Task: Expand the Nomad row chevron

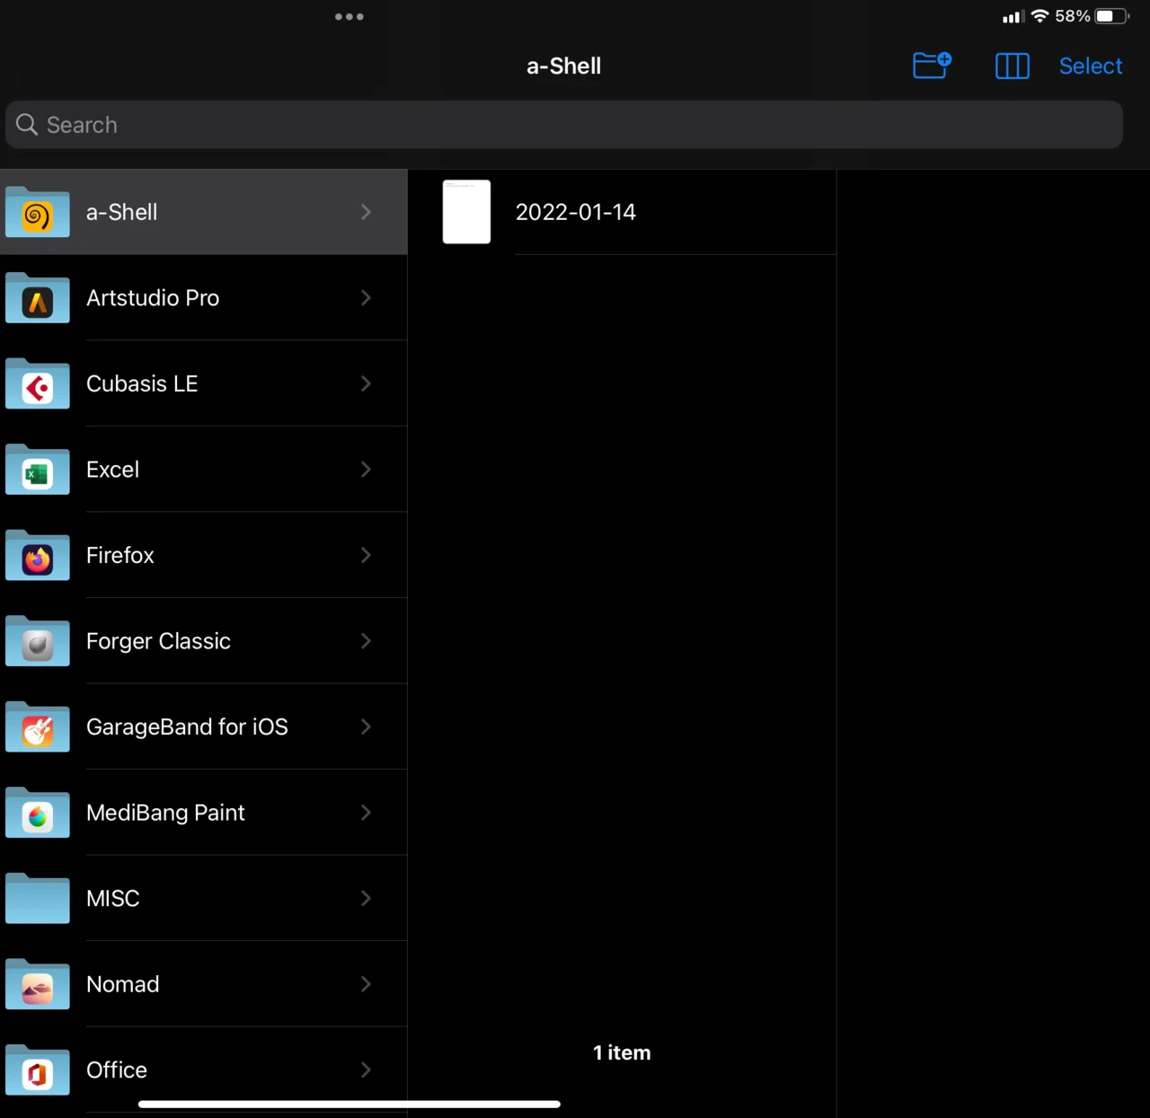Action: click(x=366, y=984)
